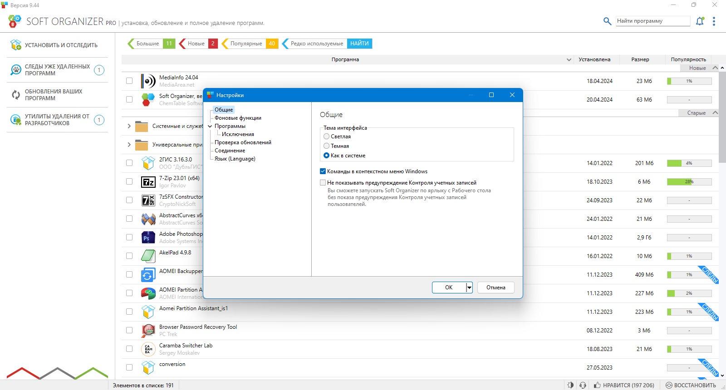Click the AbstractCurves program icon
The image size is (726, 390).
point(148,219)
